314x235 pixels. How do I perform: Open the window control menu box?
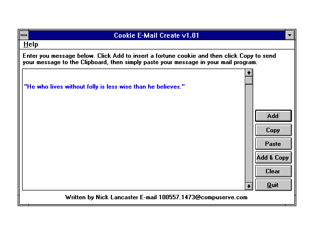tap(24, 35)
